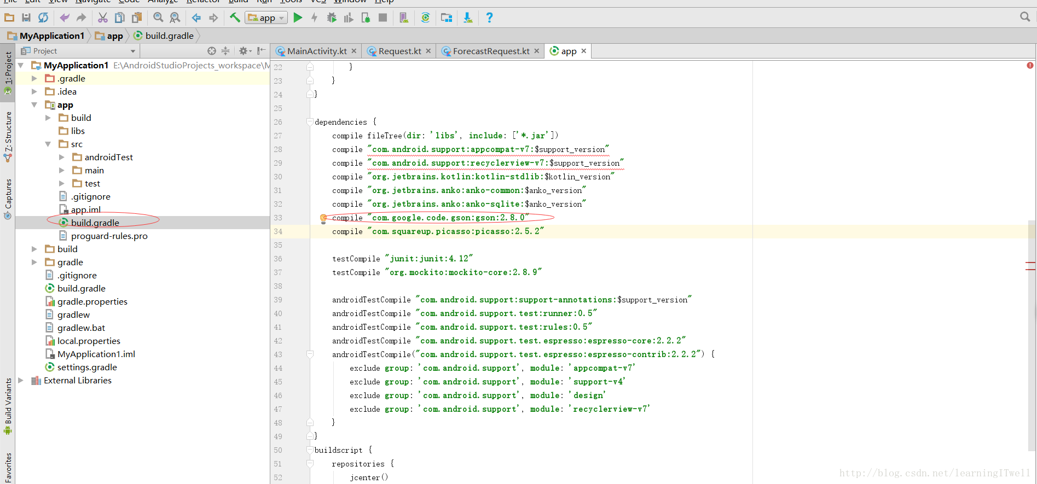1037x484 pixels.
Task: Open Help using the question mark icon
Action: [x=489, y=18]
